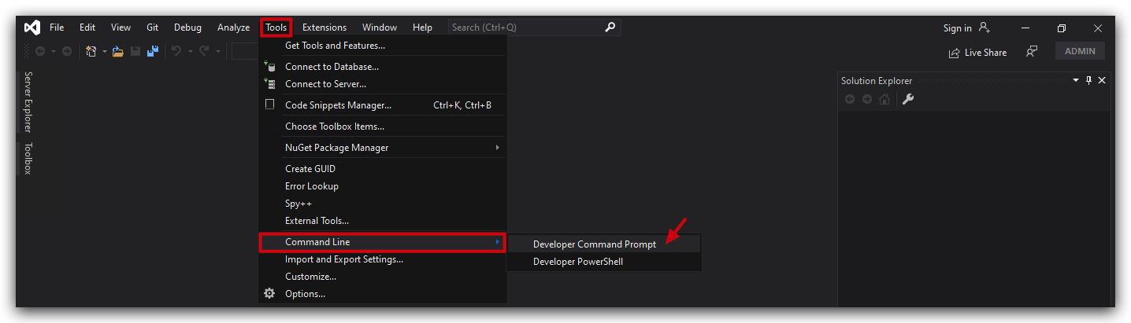Viewport: 1131px width, 323px height.
Task: Click the ADMIN badge button
Action: point(1080,51)
